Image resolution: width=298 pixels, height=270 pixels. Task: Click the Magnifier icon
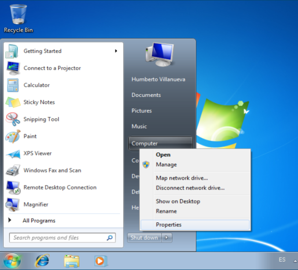coord(12,204)
